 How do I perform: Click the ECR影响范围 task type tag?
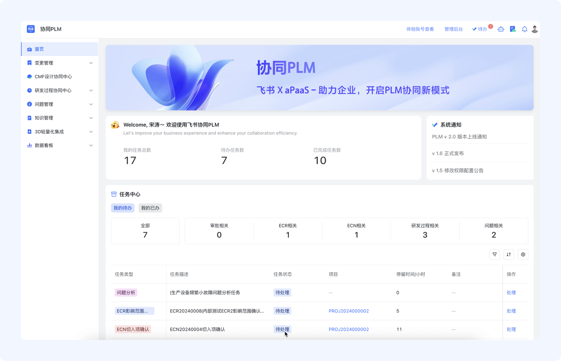click(134, 311)
